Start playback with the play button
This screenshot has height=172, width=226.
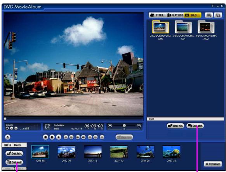point(59,137)
